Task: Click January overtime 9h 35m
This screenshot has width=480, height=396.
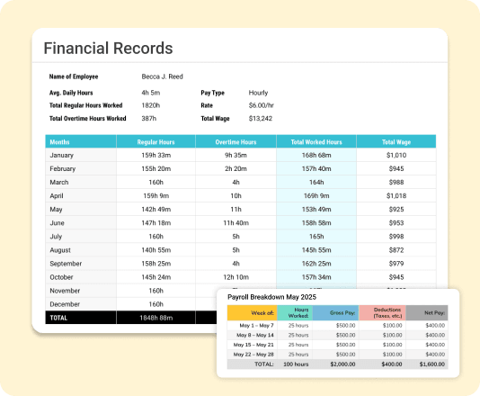Action: [x=236, y=155]
